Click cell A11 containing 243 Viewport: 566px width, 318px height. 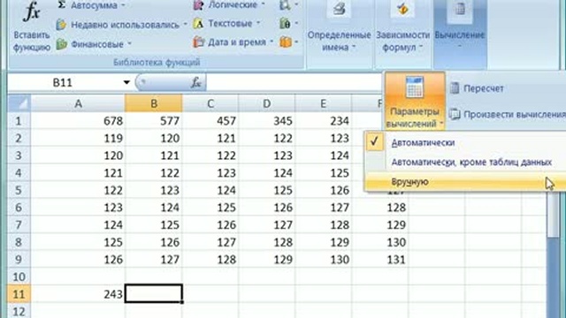(78, 294)
